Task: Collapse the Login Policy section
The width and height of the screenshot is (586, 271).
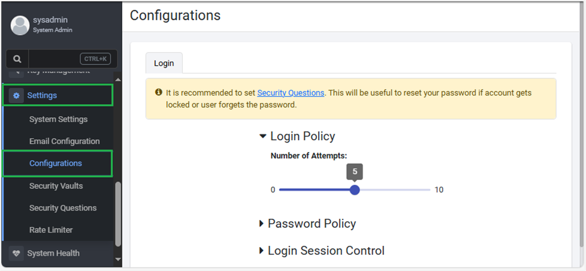Action: point(297,136)
